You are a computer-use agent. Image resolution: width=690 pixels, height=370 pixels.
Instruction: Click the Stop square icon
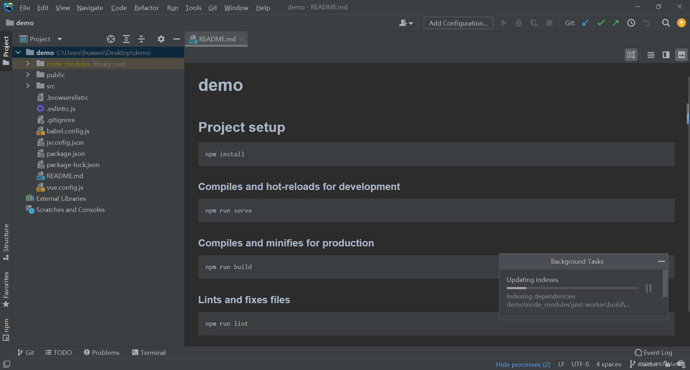pyautogui.click(x=549, y=23)
